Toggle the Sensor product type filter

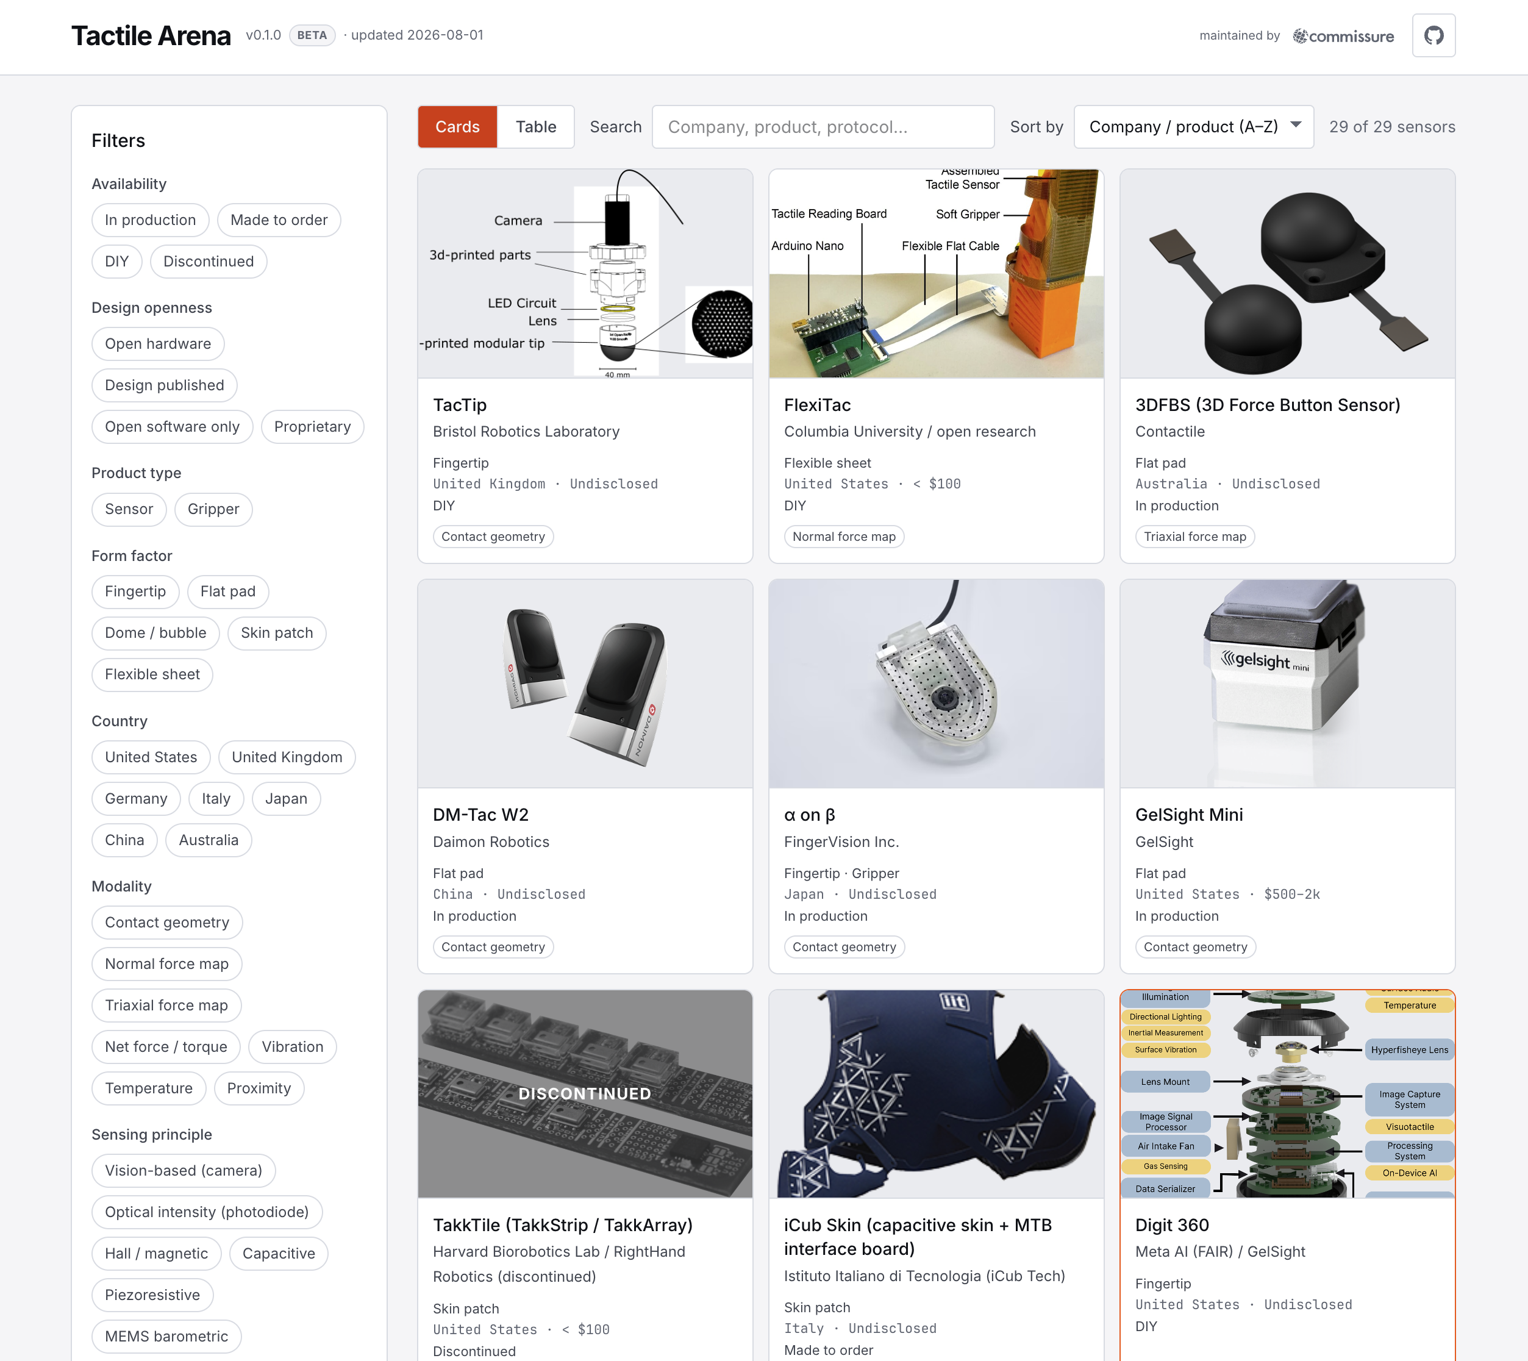click(129, 509)
